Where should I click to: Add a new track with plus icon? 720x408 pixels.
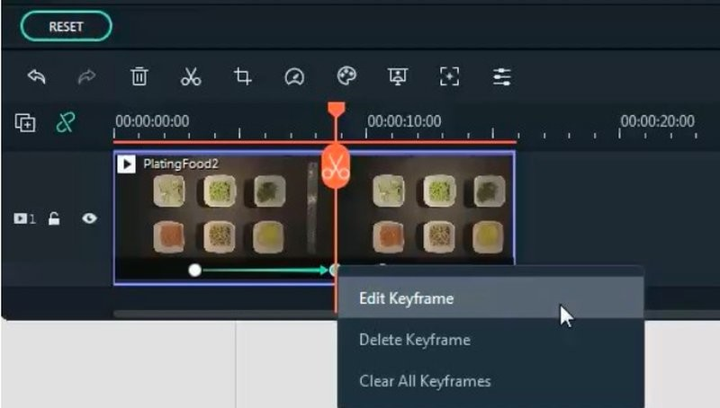point(25,123)
